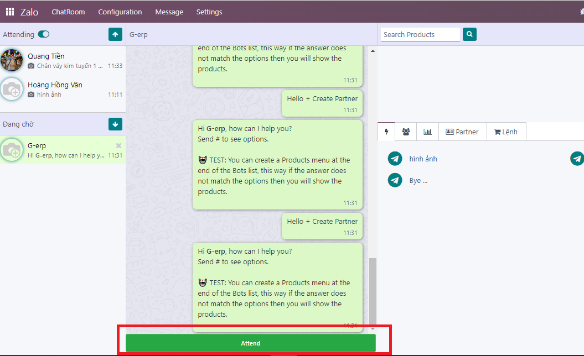Open the Lệnh orders tab
Screen dimensions: 584x356
point(506,132)
